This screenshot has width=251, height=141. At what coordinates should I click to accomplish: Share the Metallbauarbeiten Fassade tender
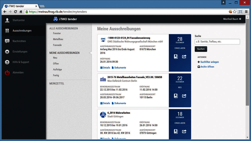[184, 96]
